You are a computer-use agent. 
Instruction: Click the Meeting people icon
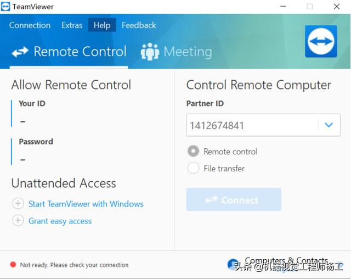point(150,52)
